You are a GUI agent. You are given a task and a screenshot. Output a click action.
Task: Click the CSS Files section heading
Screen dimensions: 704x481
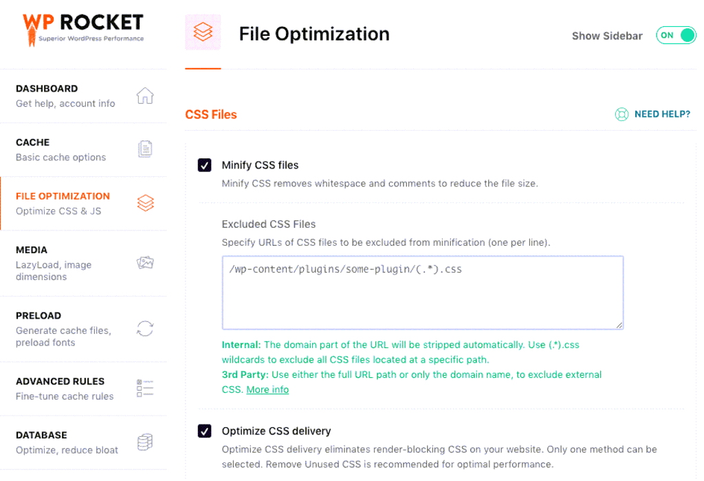pyautogui.click(x=211, y=115)
